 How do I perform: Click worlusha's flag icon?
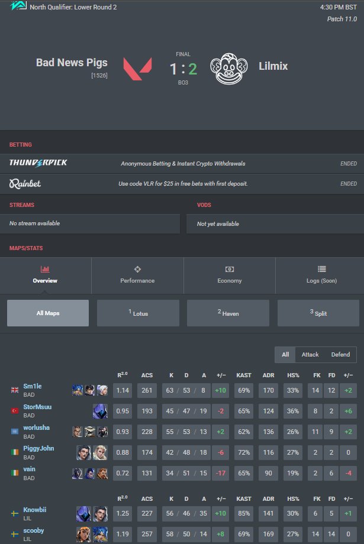coord(15,432)
